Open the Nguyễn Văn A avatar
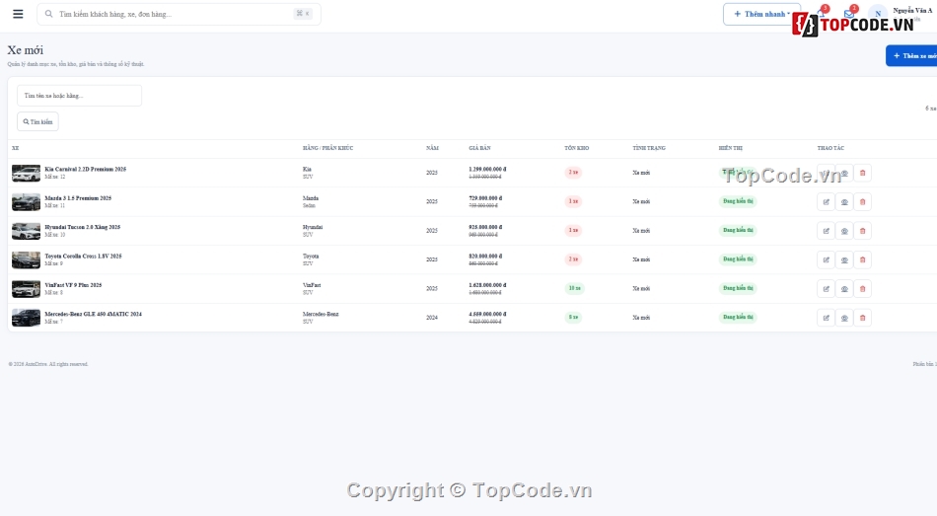 coord(878,14)
